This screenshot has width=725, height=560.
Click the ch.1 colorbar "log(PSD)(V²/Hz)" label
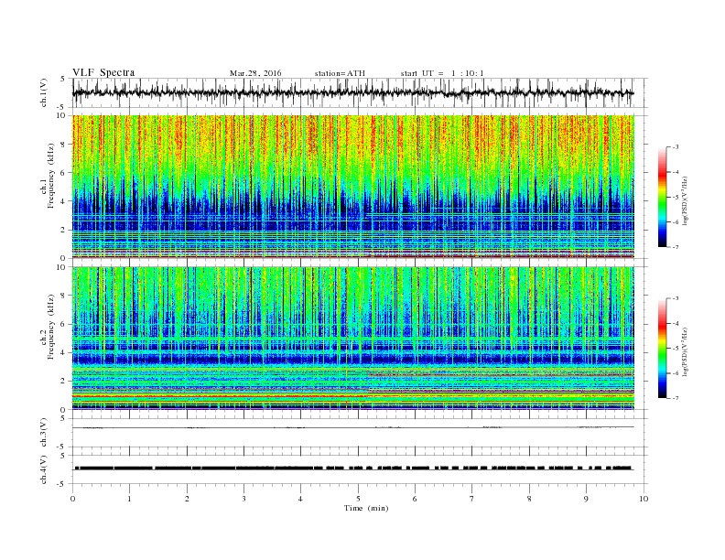[x=685, y=200]
